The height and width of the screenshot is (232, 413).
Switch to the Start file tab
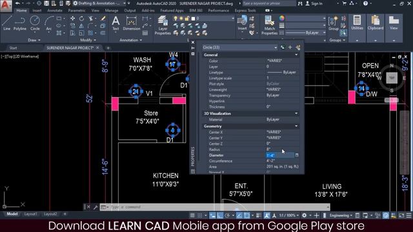tap(13, 48)
